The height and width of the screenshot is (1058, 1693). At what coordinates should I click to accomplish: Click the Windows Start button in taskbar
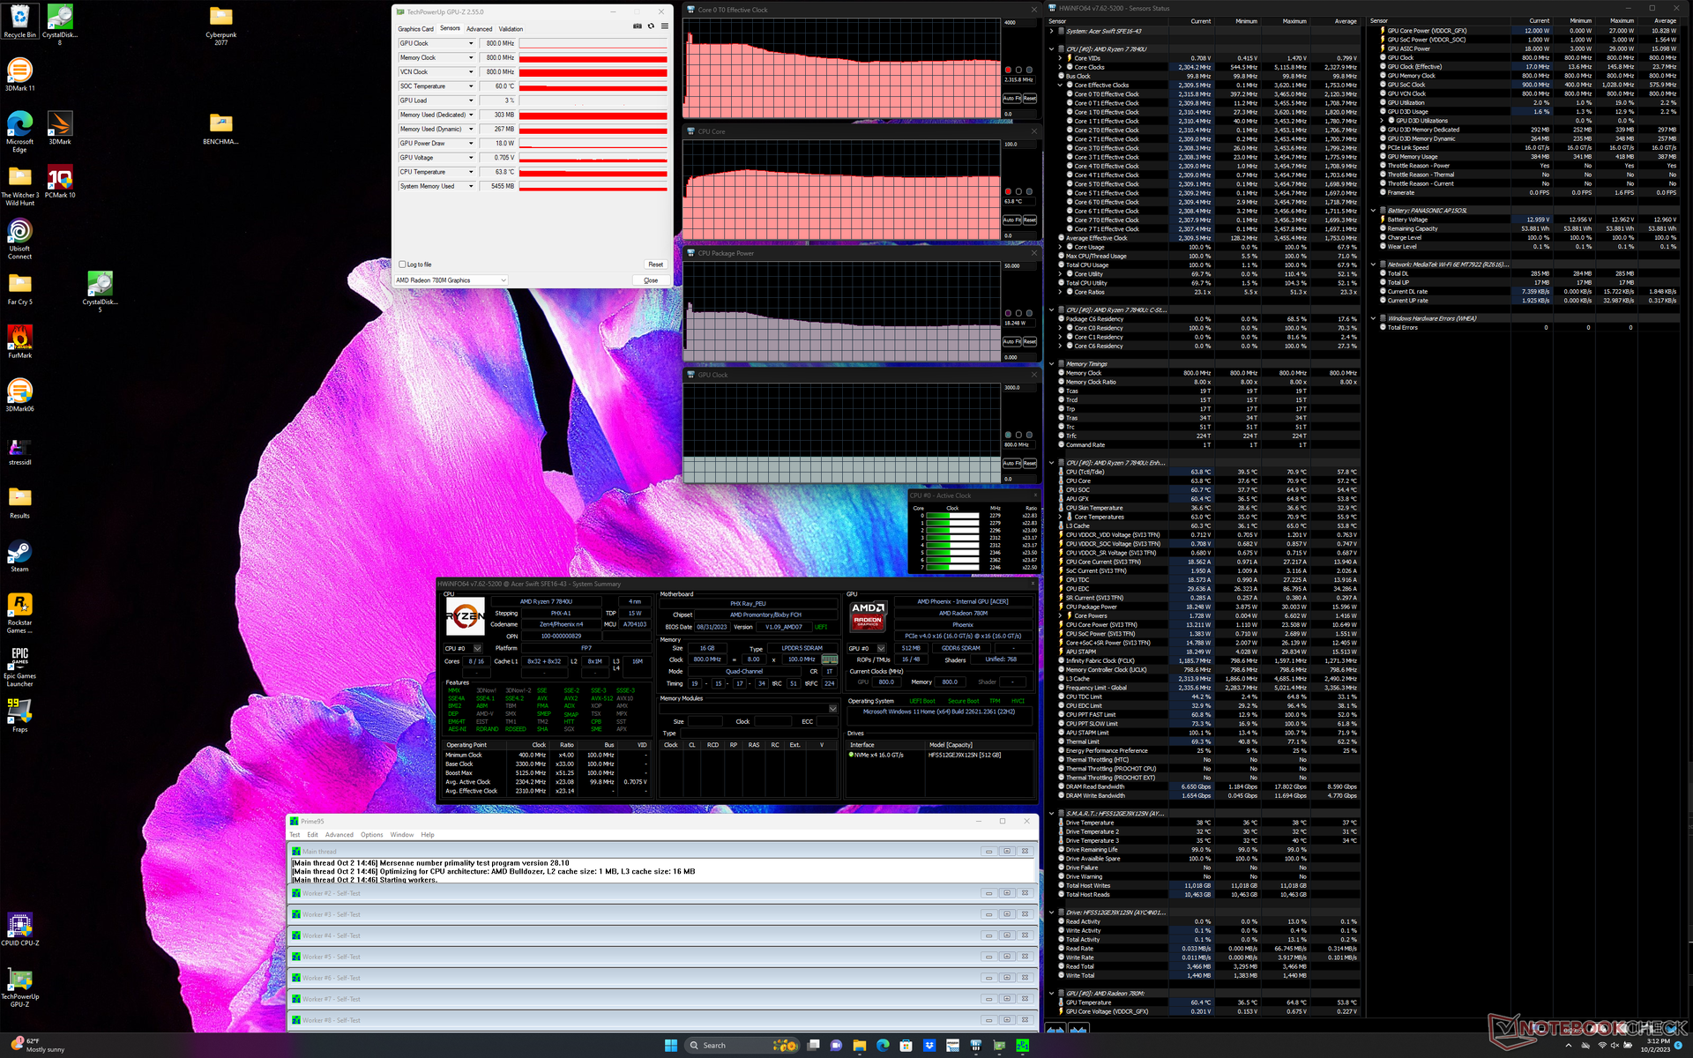pos(670,1046)
